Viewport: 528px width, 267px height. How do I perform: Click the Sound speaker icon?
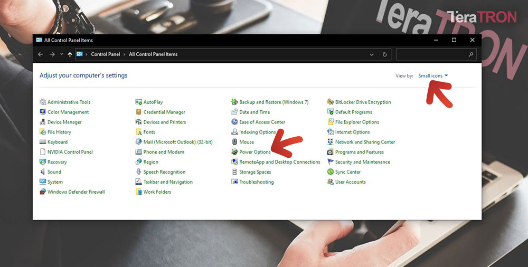43,171
